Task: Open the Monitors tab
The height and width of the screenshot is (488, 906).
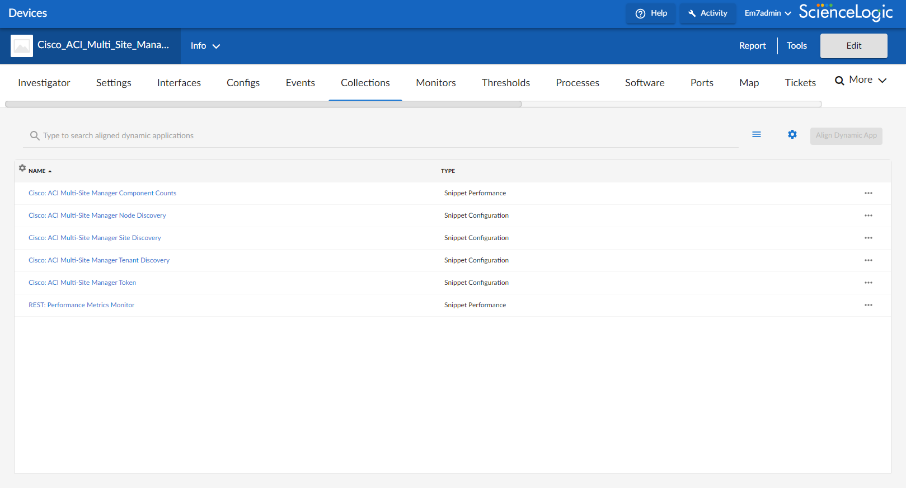Action: (436, 83)
